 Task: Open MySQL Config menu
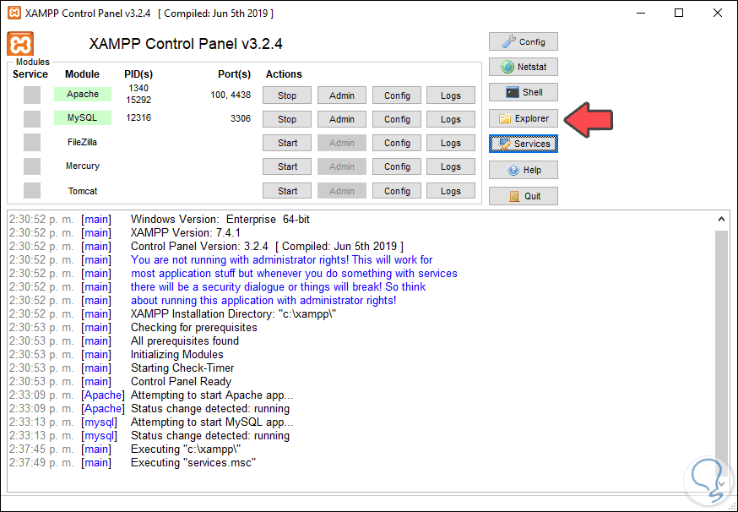pyautogui.click(x=397, y=119)
